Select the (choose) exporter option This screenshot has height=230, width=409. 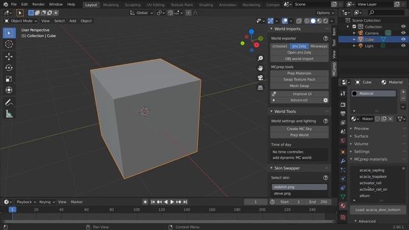pos(280,46)
